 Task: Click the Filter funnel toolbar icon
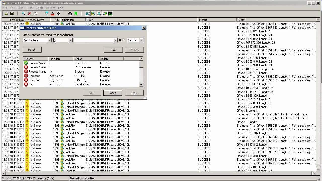tap(47, 14)
